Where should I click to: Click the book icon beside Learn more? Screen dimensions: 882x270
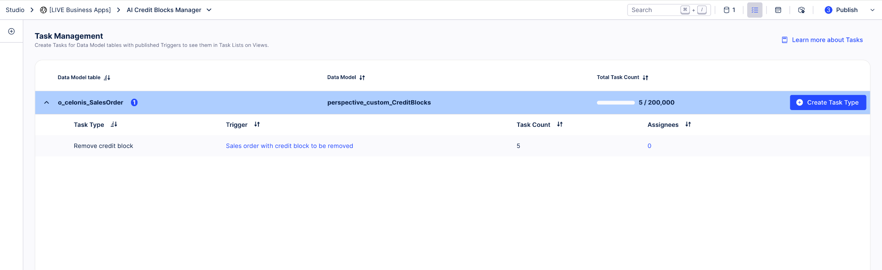coord(785,40)
